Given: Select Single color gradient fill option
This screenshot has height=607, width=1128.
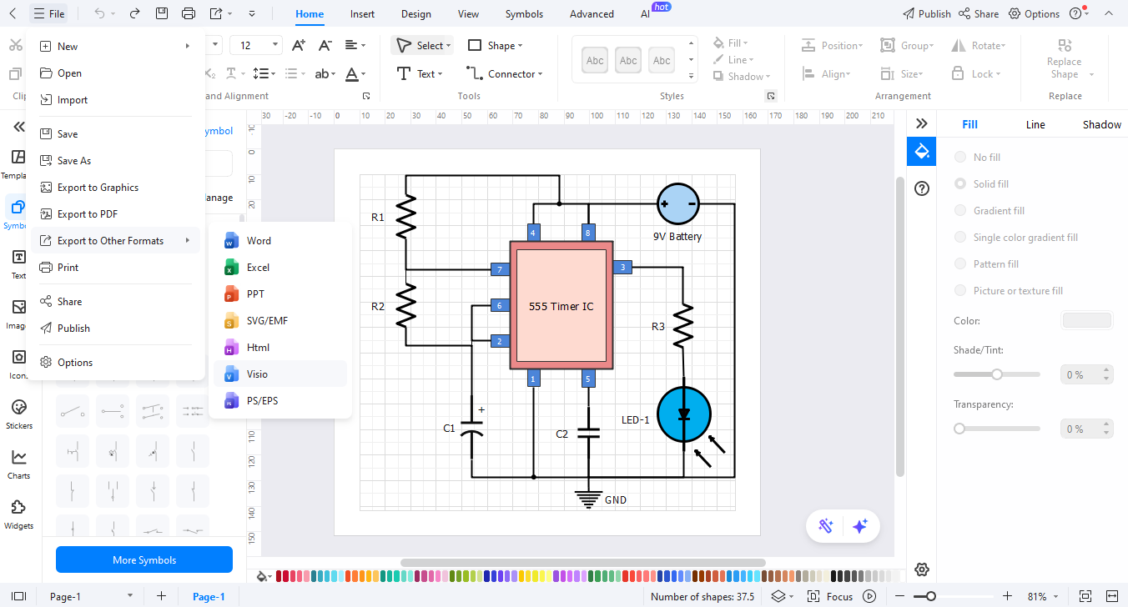Looking at the screenshot, I should [x=960, y=237].
